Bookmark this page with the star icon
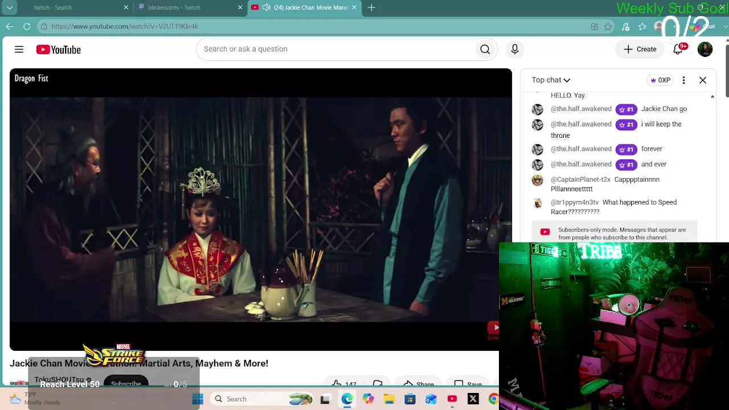This screenshot has width=729, height=410. click(x=608, y=26)
